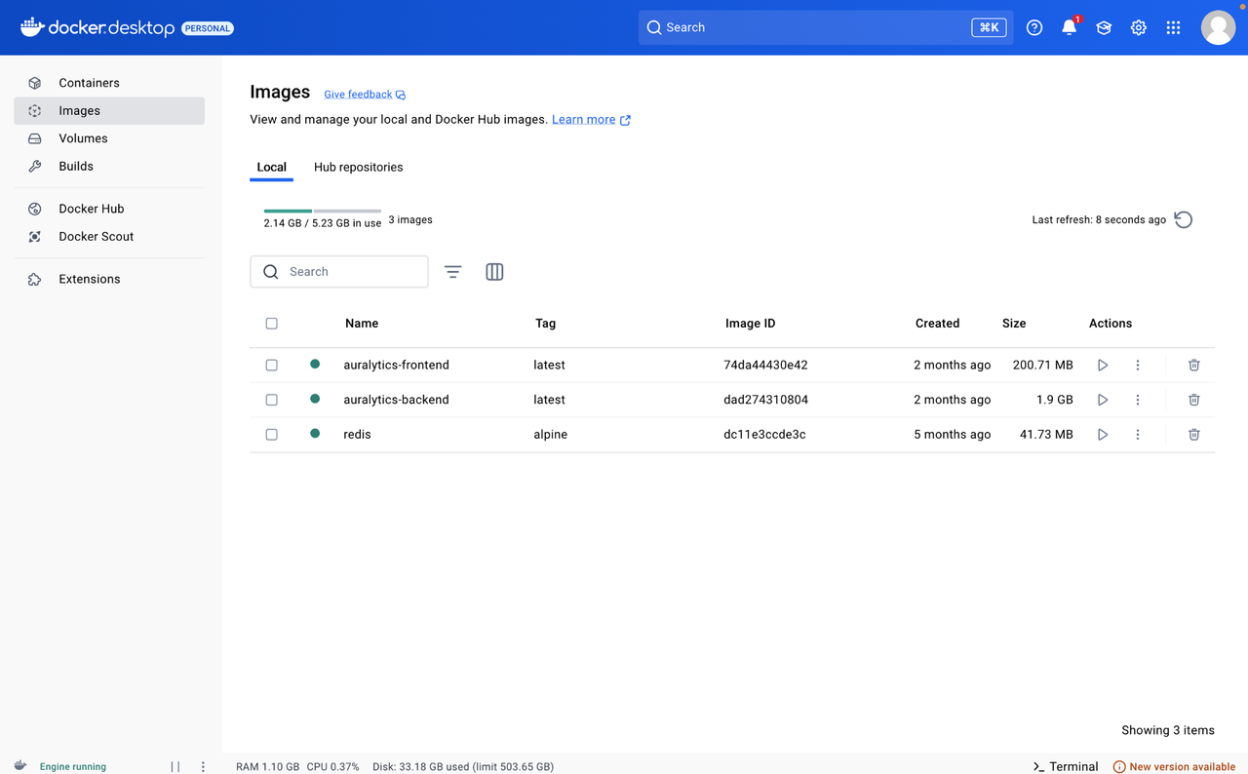Click the Image ID column header
Screen dimensions: 1248x774
tap(750, 324)
